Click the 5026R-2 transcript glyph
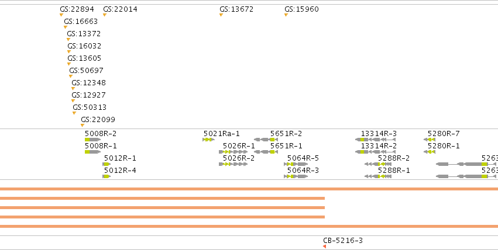Image resolution: width=498 pixels, height=250 pixels. pos(233,164)
